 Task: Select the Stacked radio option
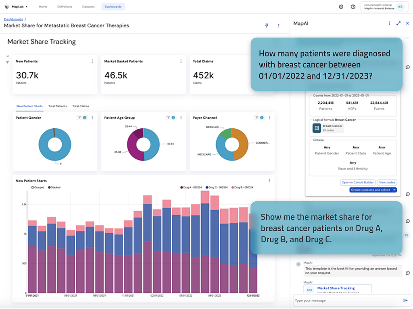click(x=49, y=188)
